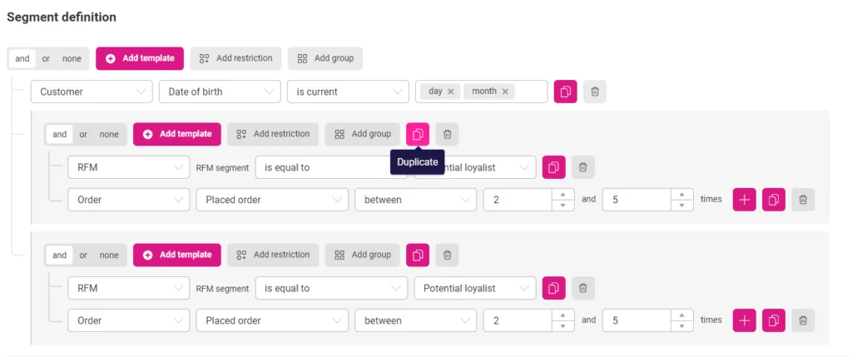Delete the Customer Date of birth row
The height and width of the screenshot is (357, 852).
[x=595, y=92]
